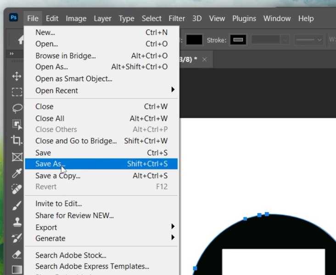Pick the Eraser tool
This screenshot has height=275, width=336.
coord(17,253)
